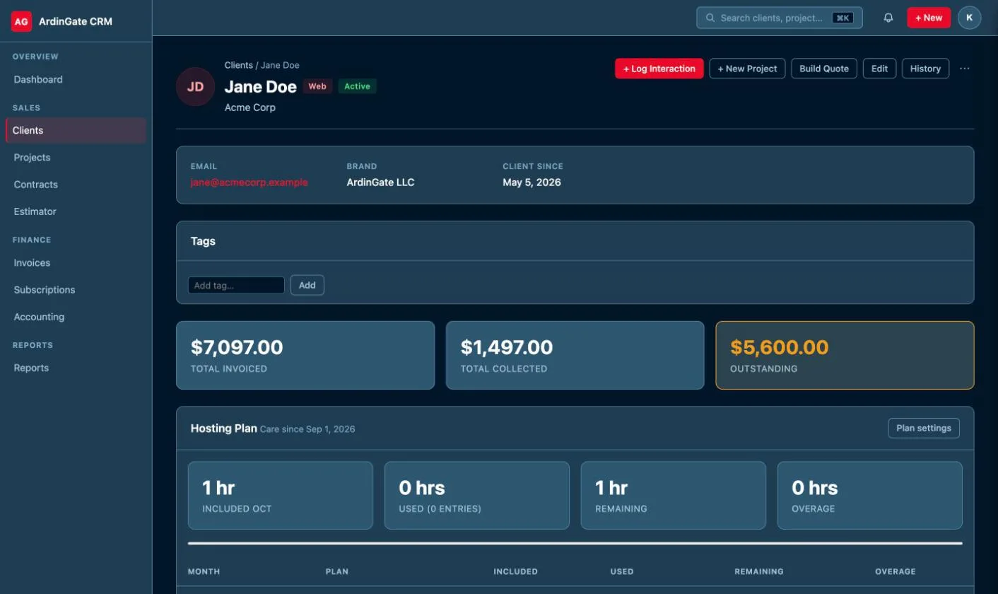Open the more options ellipsis menu

(965, 69)
